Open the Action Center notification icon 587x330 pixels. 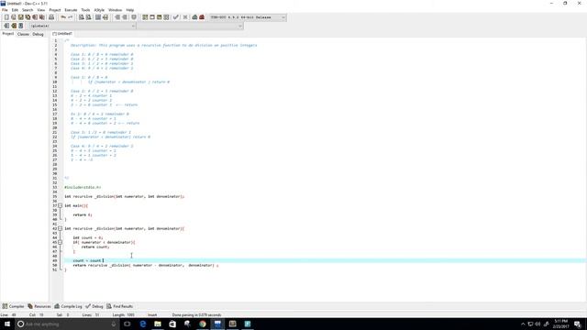tap(578, 324)
